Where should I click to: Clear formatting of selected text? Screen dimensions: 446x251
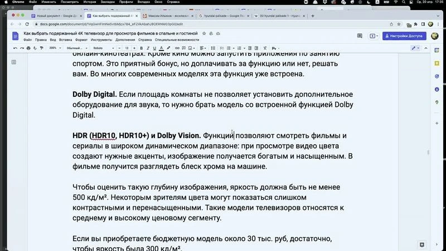[265, 48]
